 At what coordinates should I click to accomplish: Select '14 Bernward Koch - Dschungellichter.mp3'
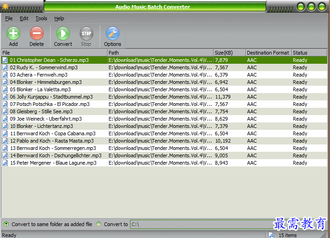[165, 155]
